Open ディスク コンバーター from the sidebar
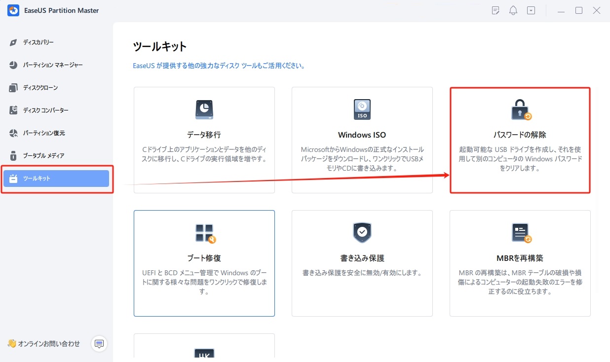This screenshot has height=362, width=610. click(54, 110)
